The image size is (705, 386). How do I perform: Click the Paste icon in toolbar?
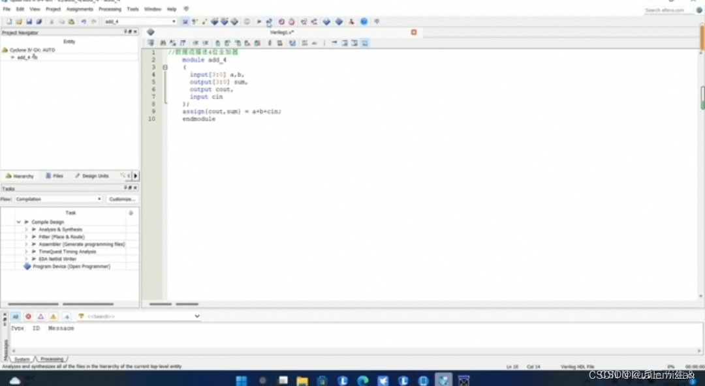72,22
